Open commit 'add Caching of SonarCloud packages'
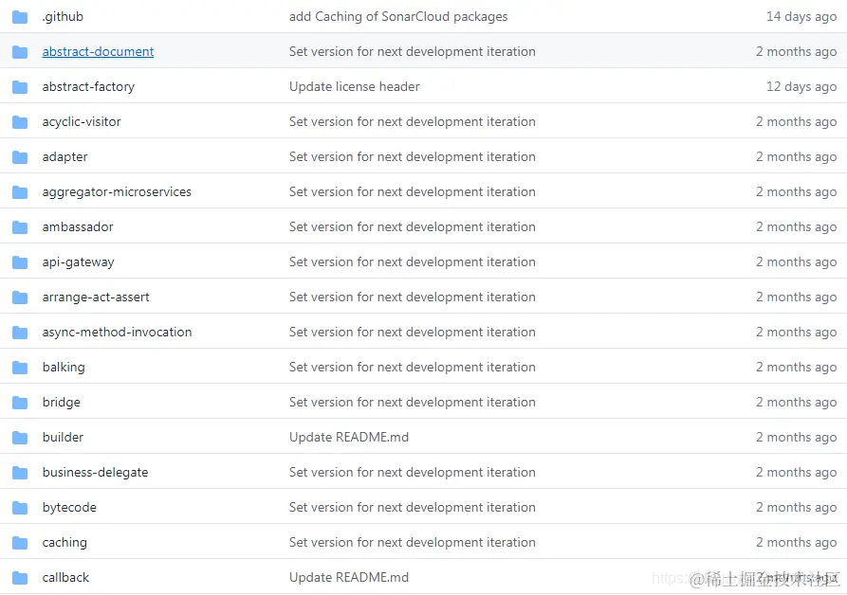Image resolution: width=847 pixels, height=595 pixels. (x=398, y=17)
